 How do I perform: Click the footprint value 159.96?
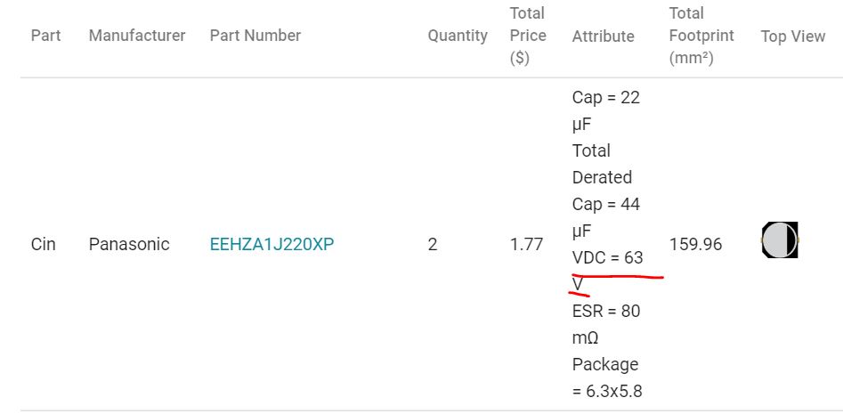pos(695,244)
